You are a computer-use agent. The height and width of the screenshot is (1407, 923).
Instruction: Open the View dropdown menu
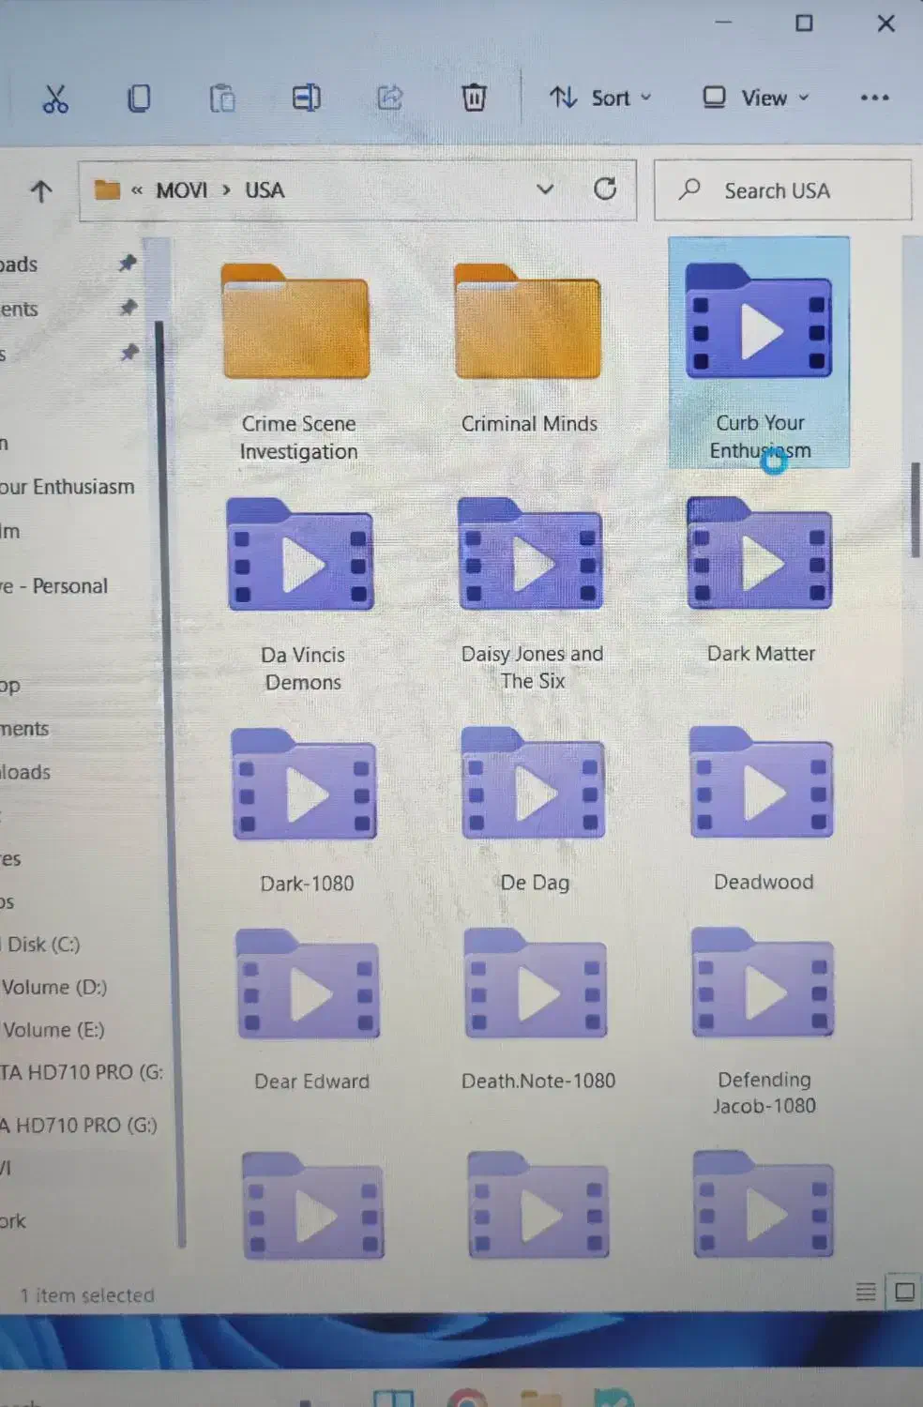pos(756,98)
